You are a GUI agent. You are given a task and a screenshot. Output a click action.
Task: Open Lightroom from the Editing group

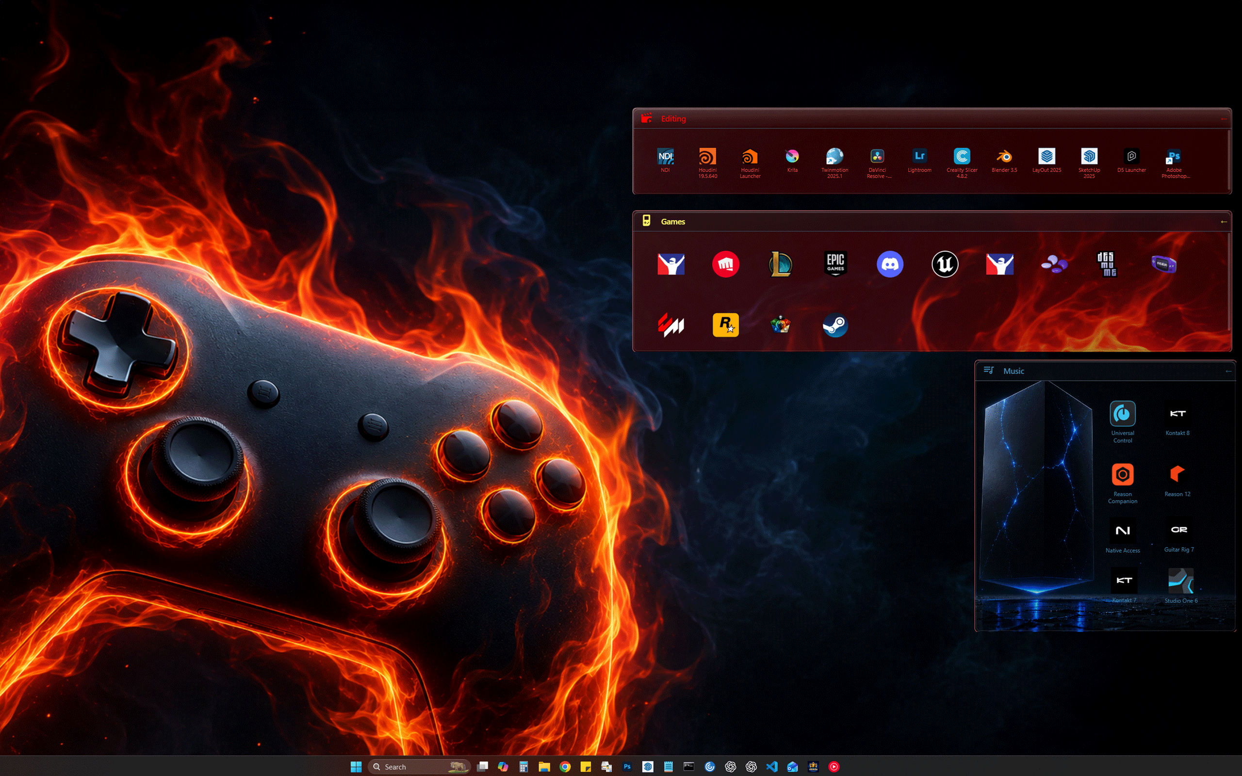tap(919, 160)
